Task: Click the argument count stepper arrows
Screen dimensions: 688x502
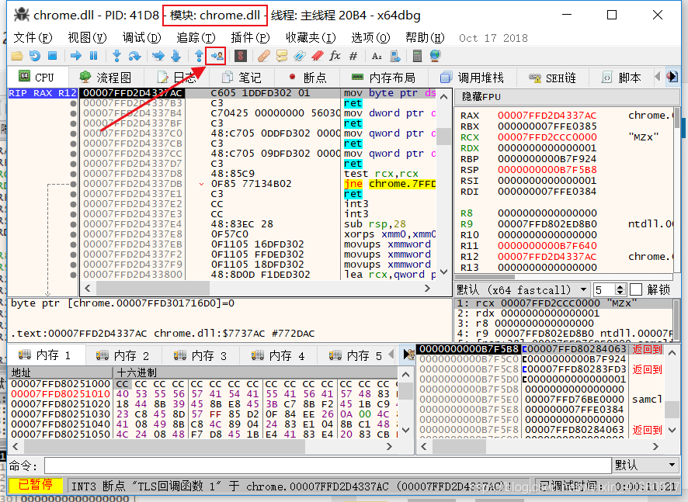Action: pyautogui.click(x=620, y=290)
